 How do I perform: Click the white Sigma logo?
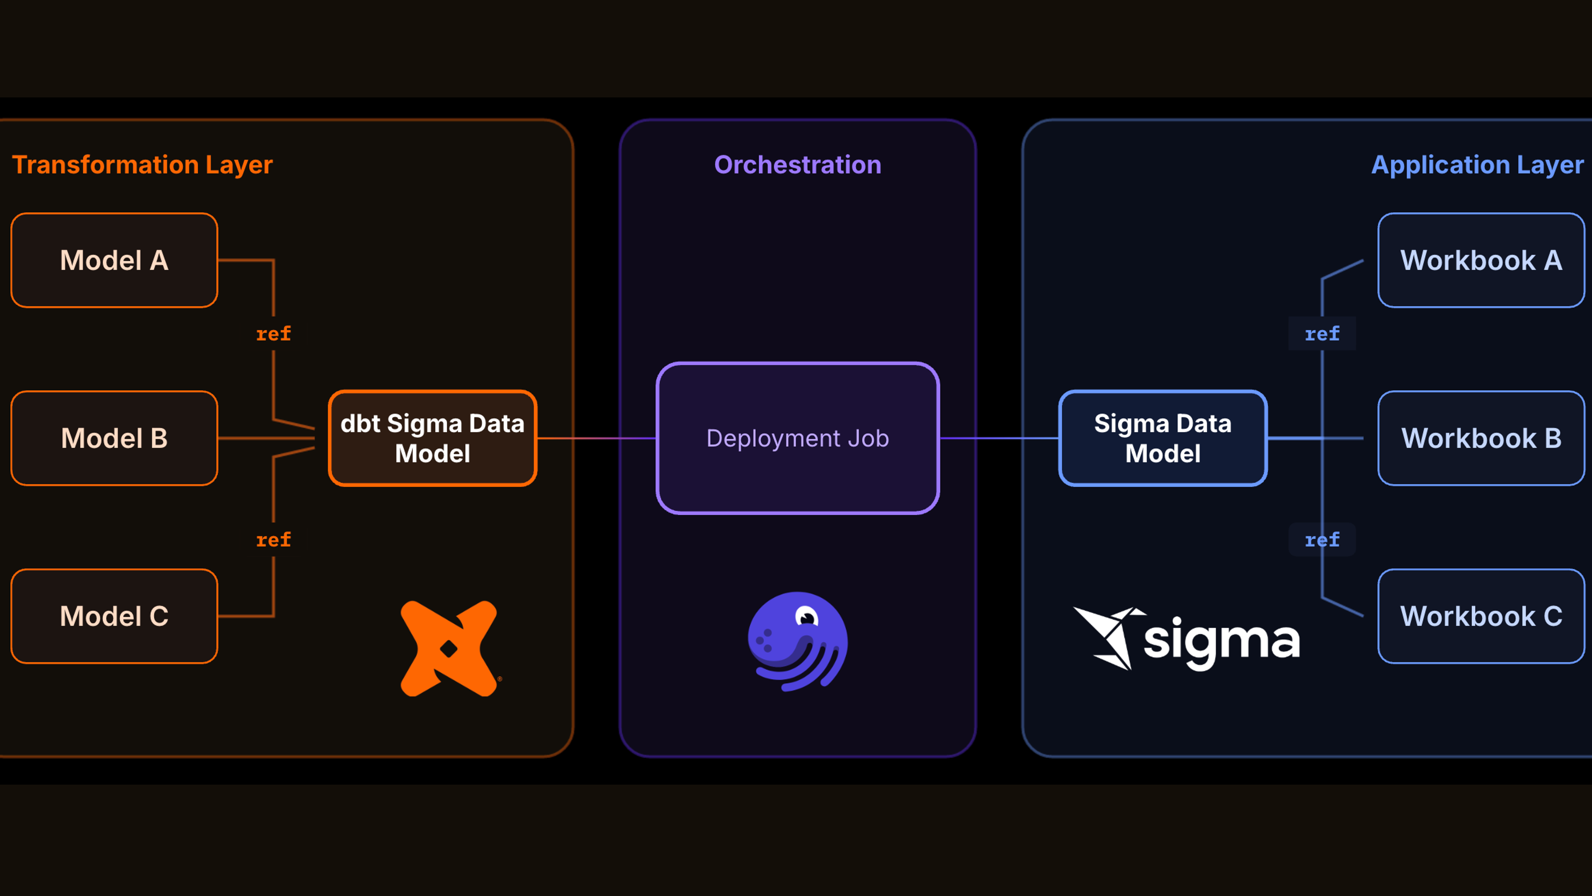click(x=1187, y=639)
